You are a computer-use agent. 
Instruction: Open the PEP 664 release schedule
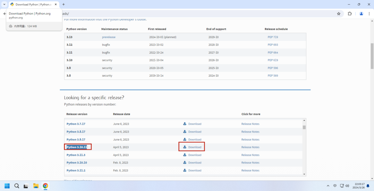coord(272,53)
